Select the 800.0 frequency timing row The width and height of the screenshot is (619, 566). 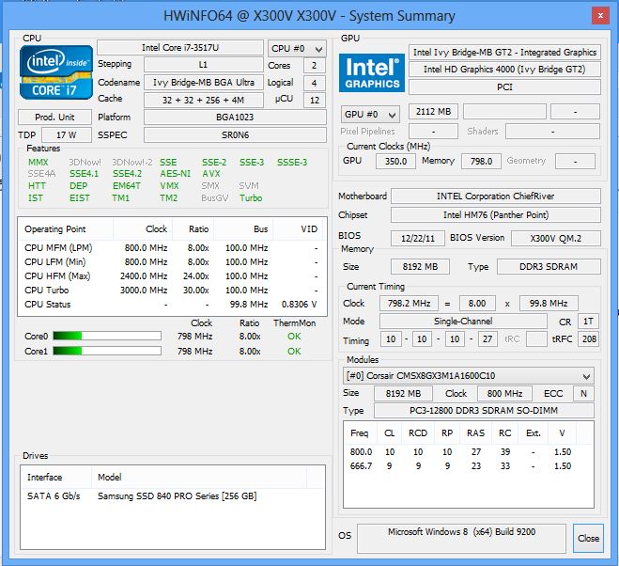(468, 452)
